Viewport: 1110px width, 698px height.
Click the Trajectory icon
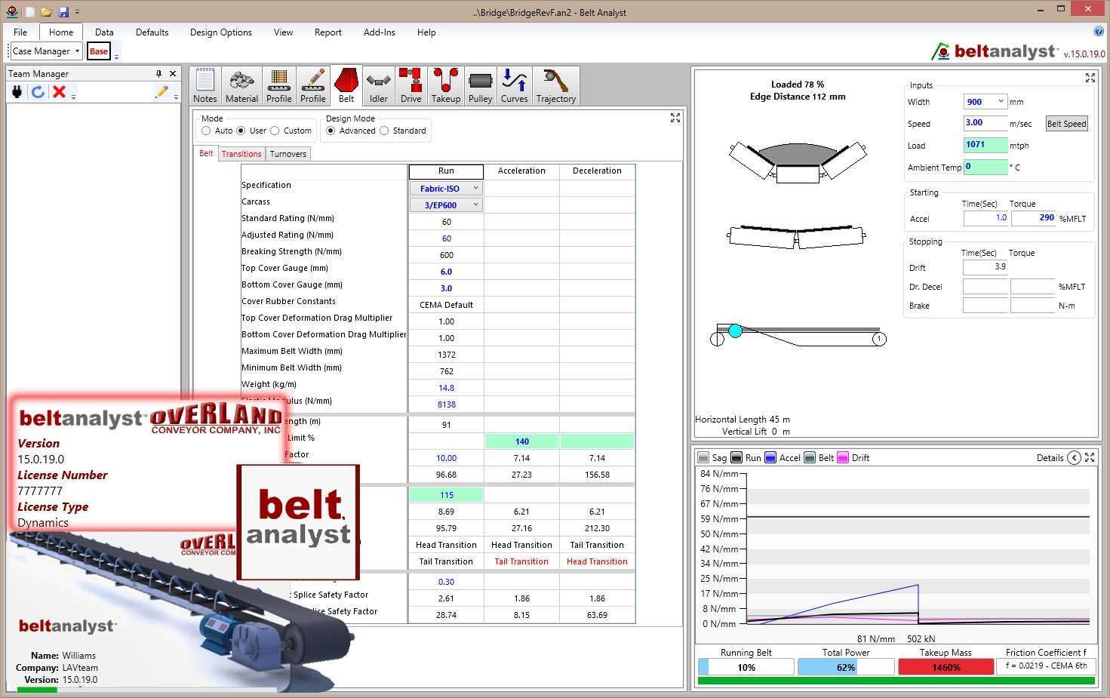(x=555, y=85)
